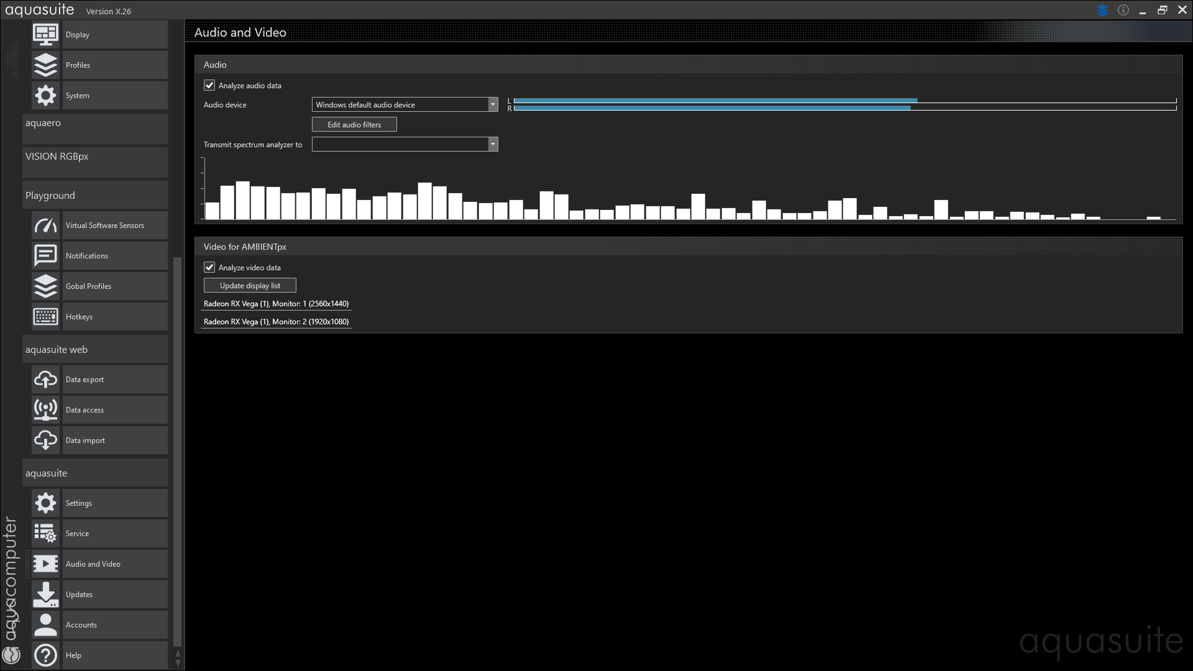Image resolution: width=1193 pixels, height=671 pixels.
Task: Click the Audio section header
Action: (688, 65)
